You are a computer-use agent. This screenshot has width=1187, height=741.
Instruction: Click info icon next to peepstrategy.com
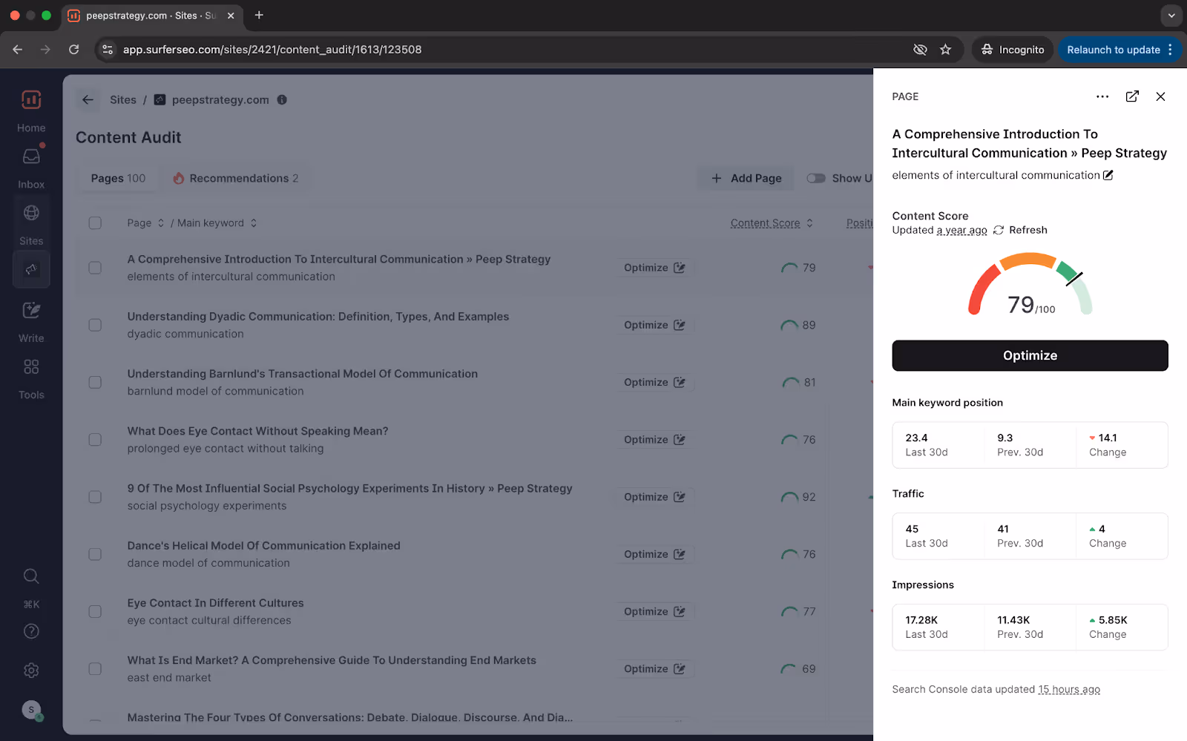coord(282,100)
